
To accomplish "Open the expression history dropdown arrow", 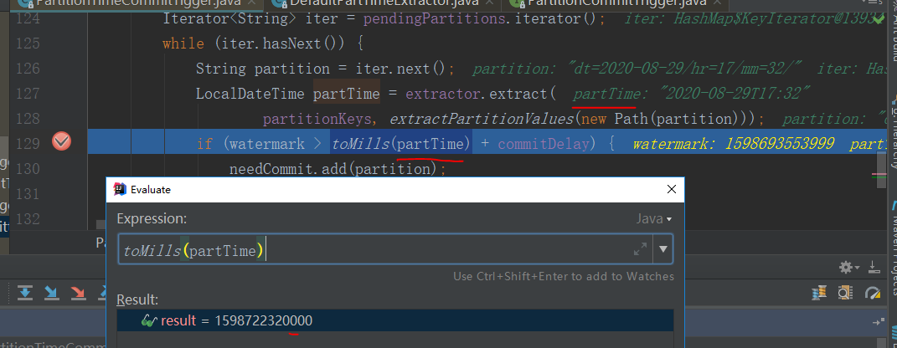I will 663,249.
